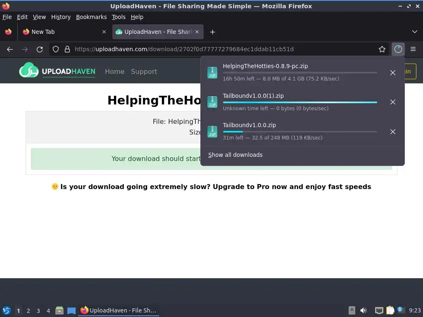The image size is (423, 317).
Task: List all tabs dropdown arrow
Action: pos(415,32)
